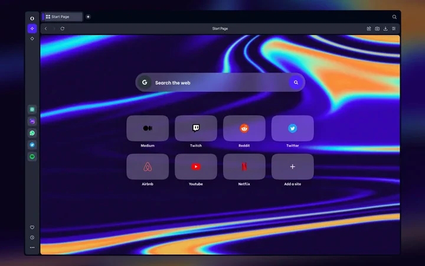Open the Twitter speed dial tile
Viewport: 425px width, 266px height.
pos(292,128)
